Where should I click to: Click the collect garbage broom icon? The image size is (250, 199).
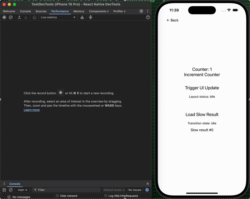pyautogui.click(x=82, y=17)
